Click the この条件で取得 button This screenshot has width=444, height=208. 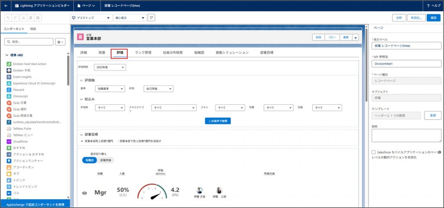point(218,121)
